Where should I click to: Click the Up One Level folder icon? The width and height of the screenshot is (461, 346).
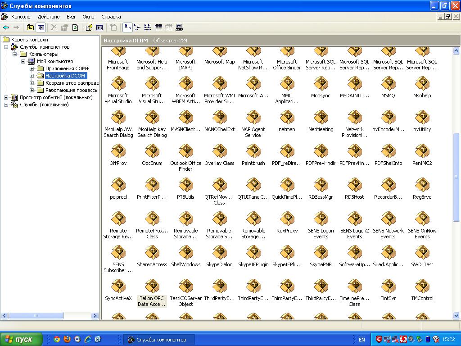coord(30,27)
